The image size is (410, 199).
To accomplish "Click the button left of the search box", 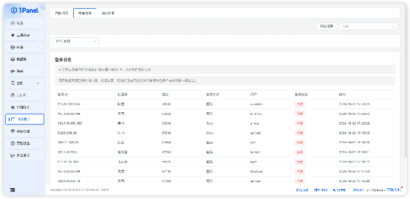I will pyautogui.click(x=326, y=27).
